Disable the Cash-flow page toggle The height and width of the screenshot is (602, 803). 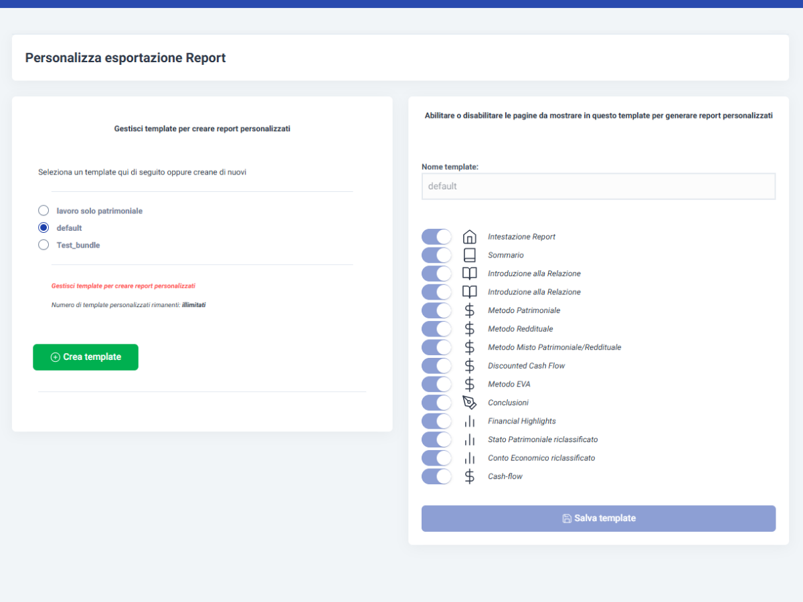437,476
